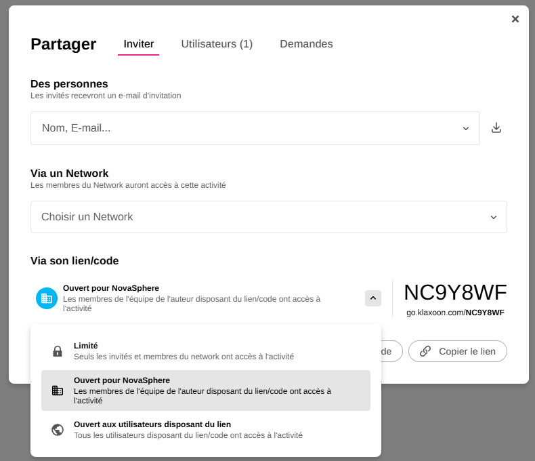Click the building icon in the dropdown list
This screenshot has width=535, height=461.
point(58,390)
